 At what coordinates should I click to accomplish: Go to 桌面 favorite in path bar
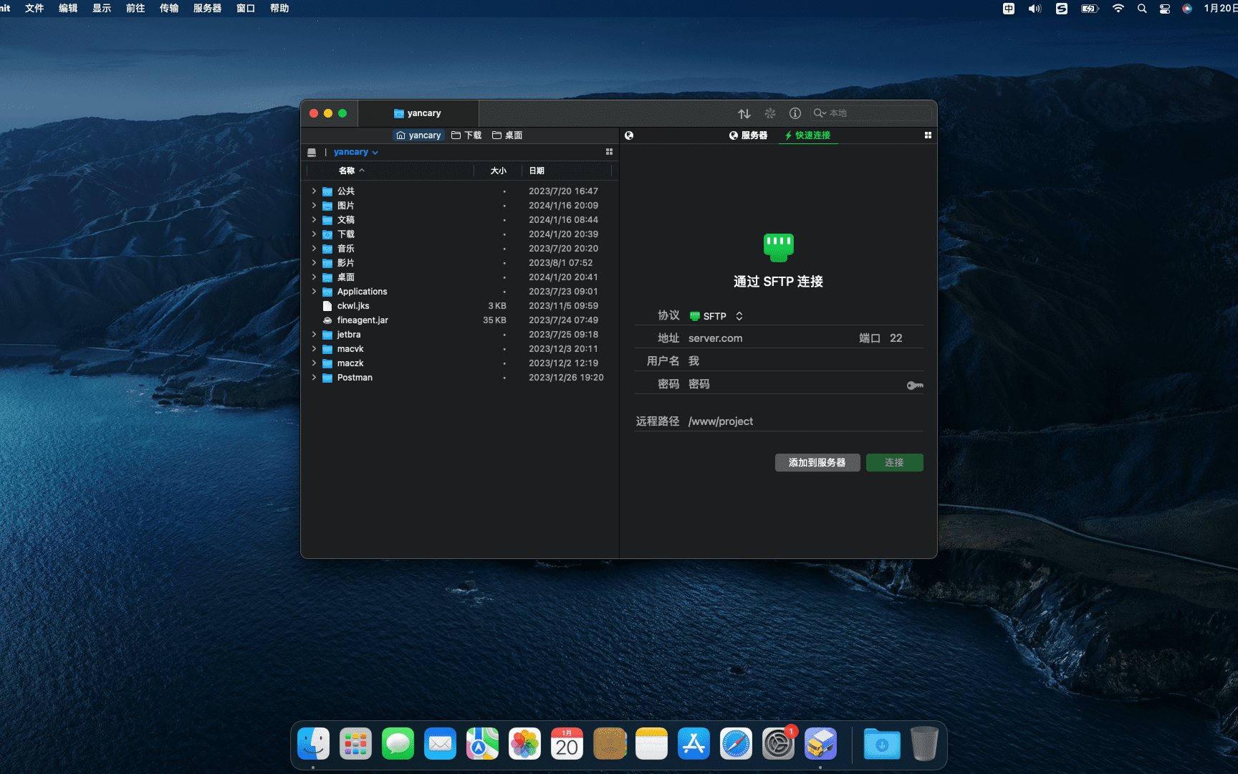507,135
